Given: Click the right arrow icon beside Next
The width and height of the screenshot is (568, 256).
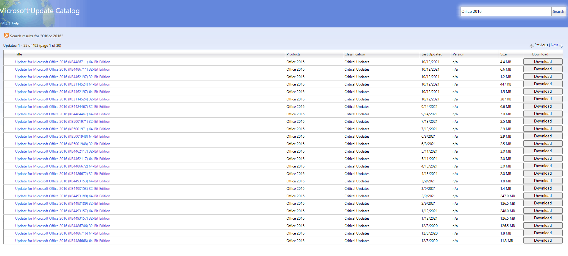Looking at the screenshot, I should coord(561,46).
